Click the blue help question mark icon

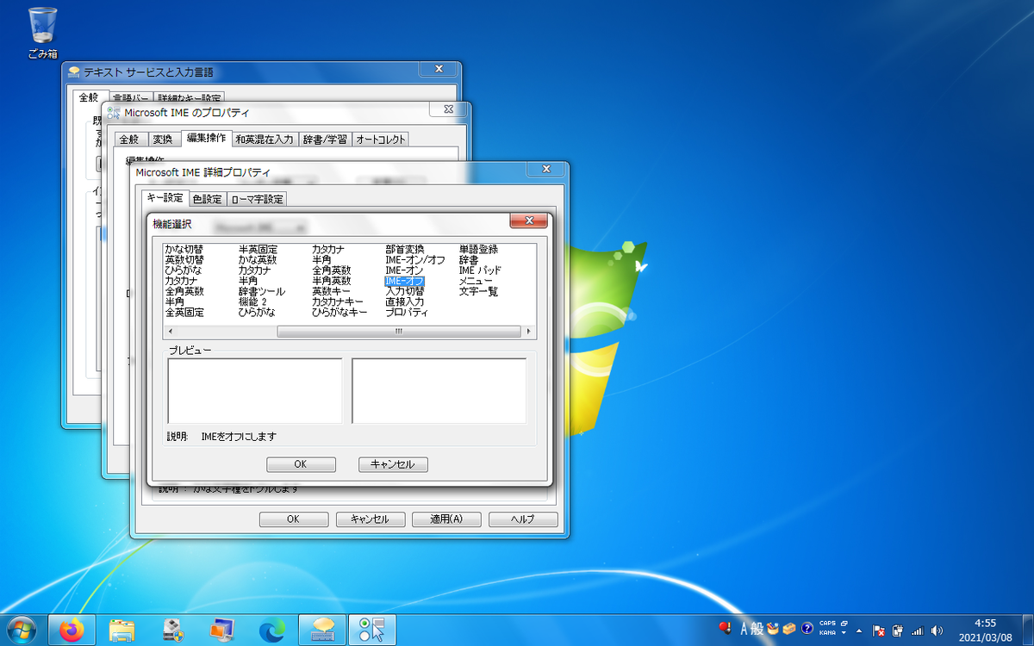point(807,628)
